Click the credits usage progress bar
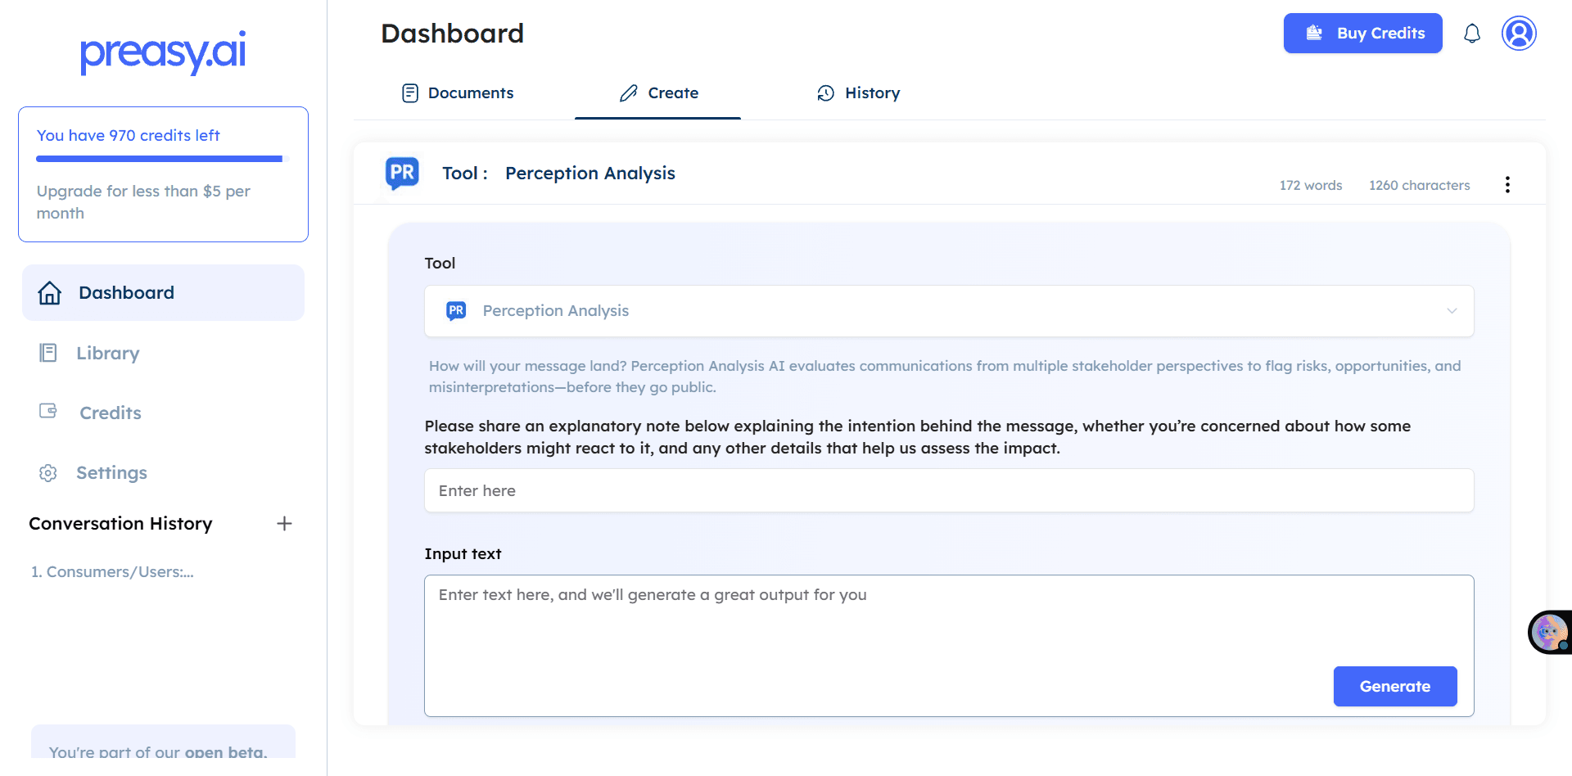 click(x=158, y=159)
